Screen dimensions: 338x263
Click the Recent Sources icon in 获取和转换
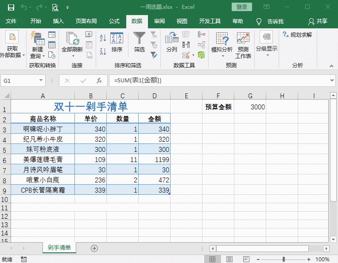click(52, 55)
